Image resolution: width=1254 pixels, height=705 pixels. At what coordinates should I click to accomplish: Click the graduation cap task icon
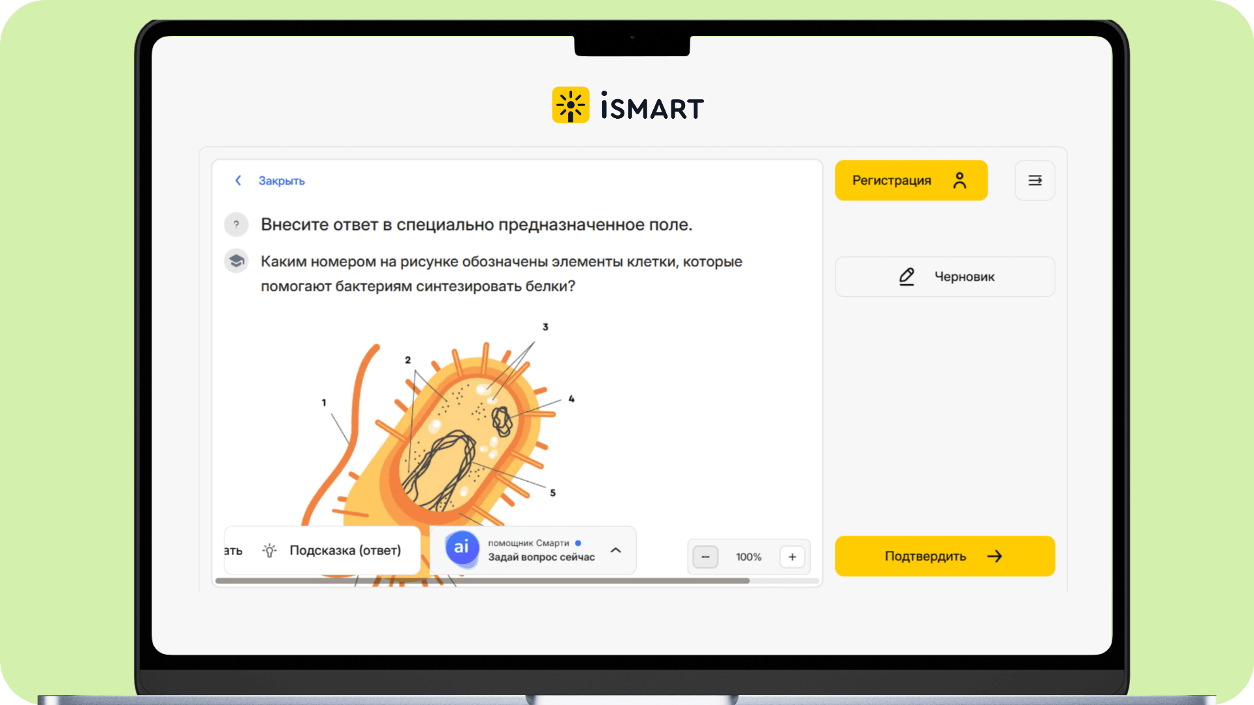coord(236,261)
